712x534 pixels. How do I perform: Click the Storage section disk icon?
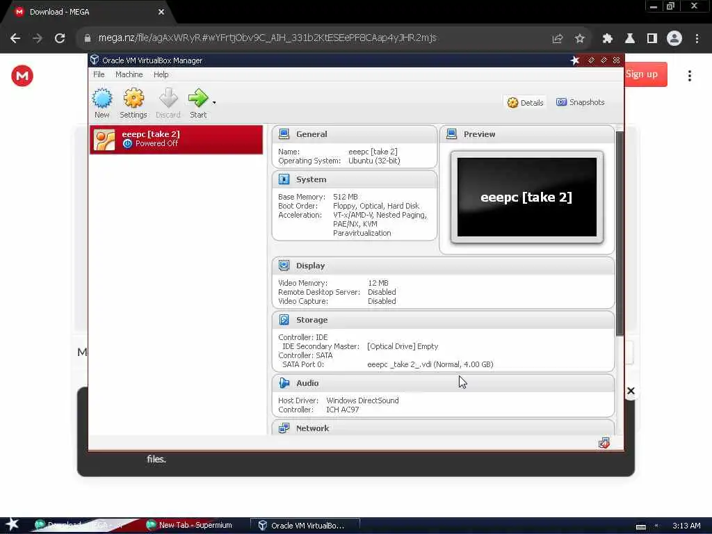click(x=284, y=320)
